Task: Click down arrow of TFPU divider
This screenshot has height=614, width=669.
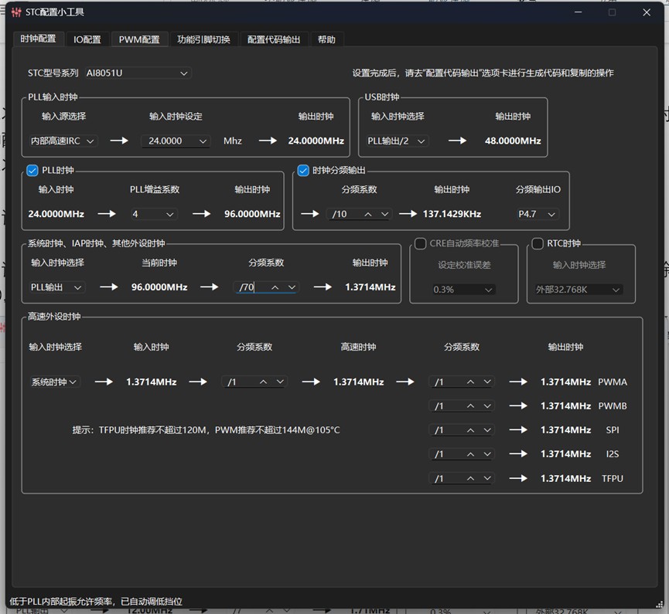Action: point(486,479)
